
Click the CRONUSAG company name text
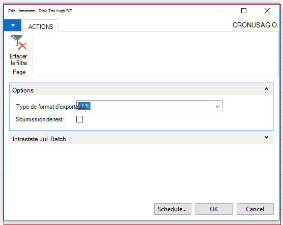pyautogui.click(x=254, y=25)
